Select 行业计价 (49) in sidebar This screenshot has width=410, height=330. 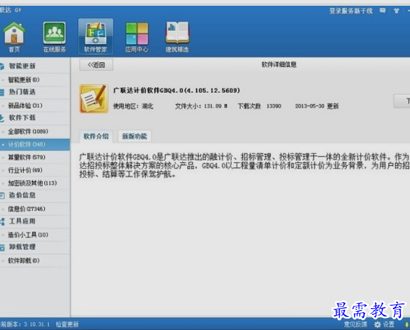tap(35, 170)
